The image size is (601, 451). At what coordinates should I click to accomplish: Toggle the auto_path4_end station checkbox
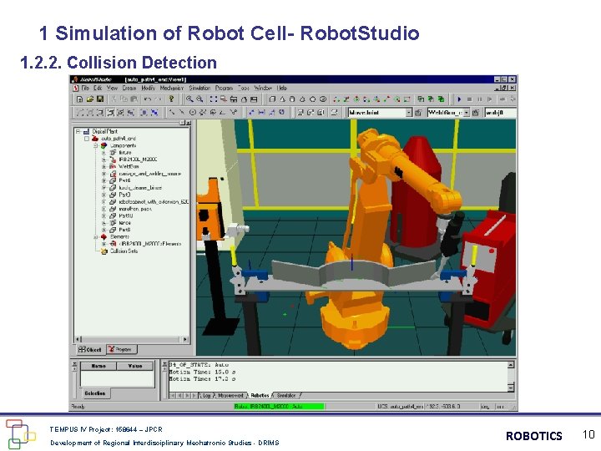tap(87, 139)
